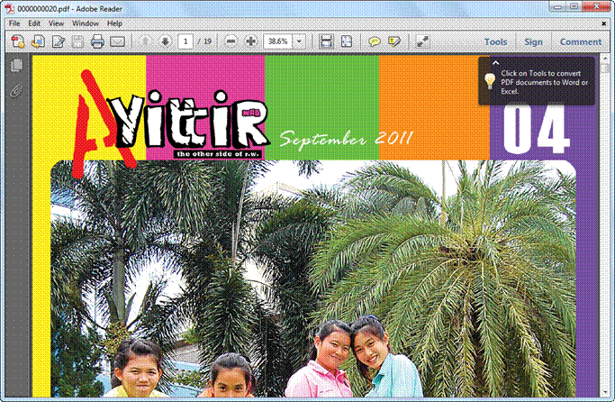Click the '/ 19' page count text
The width and height of the screenshot is (615, 402).
click(x=204, y=41)
